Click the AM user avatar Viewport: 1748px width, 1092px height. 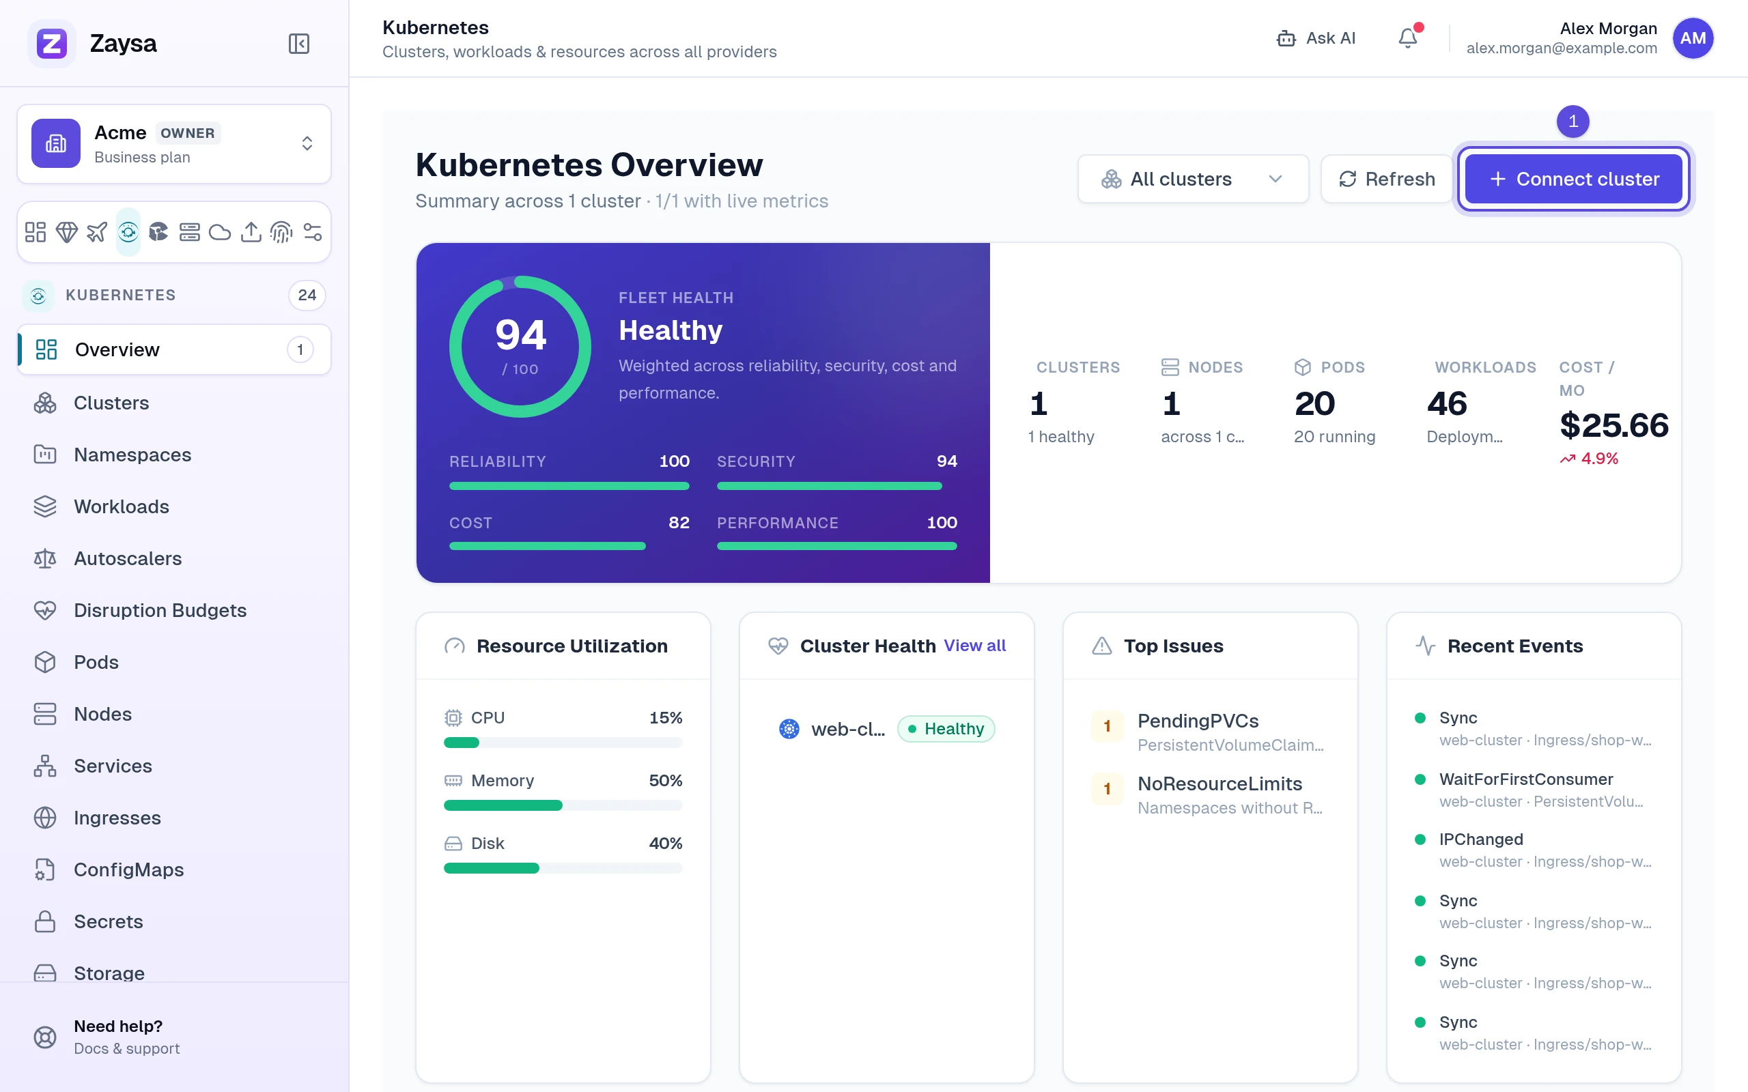click(x=1693, y=38)
